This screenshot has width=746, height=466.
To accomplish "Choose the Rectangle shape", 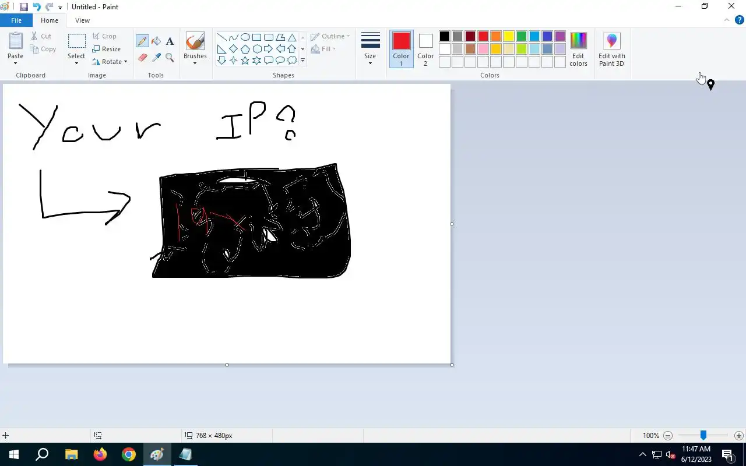I will tap(256, 37).
